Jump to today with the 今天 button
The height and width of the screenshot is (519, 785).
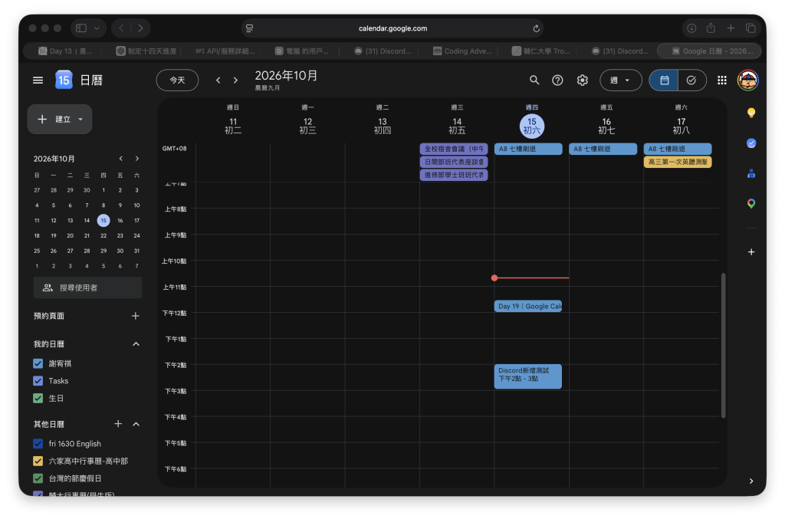(177, 80)
